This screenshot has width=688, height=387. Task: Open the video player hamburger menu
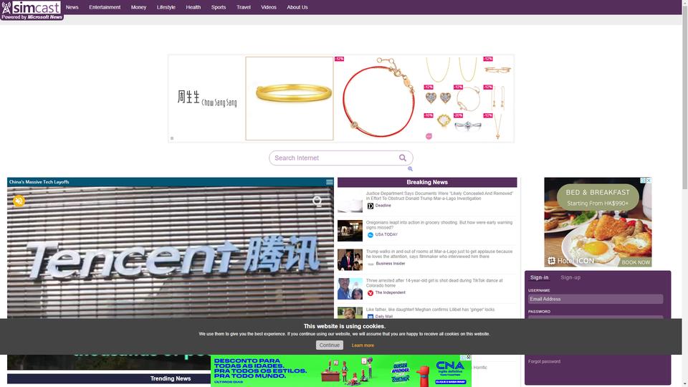329,182
